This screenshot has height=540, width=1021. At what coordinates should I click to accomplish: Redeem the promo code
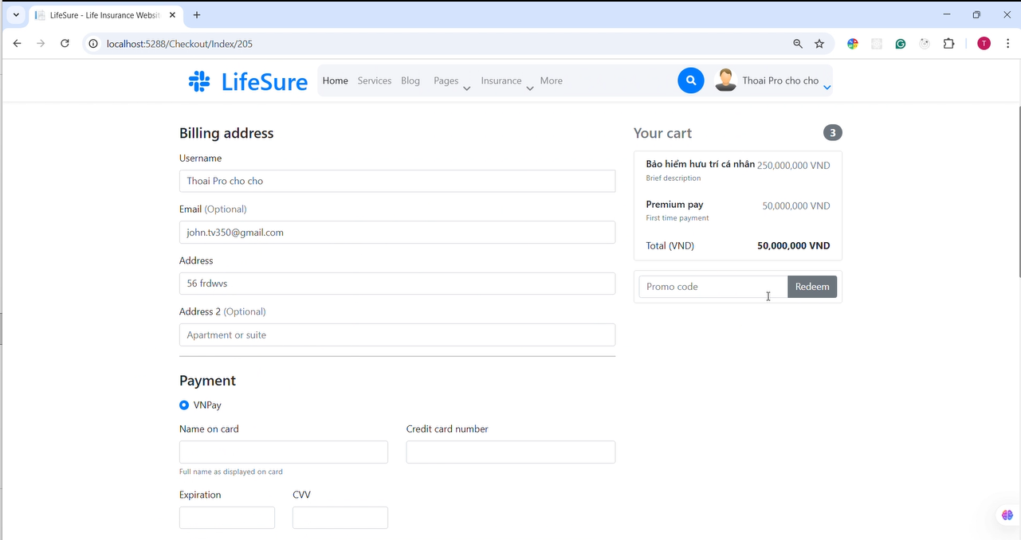pos(812,287)
